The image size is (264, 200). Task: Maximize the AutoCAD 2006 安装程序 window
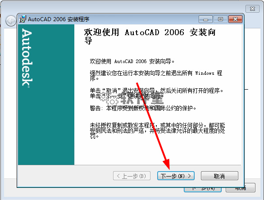[220, 19]
